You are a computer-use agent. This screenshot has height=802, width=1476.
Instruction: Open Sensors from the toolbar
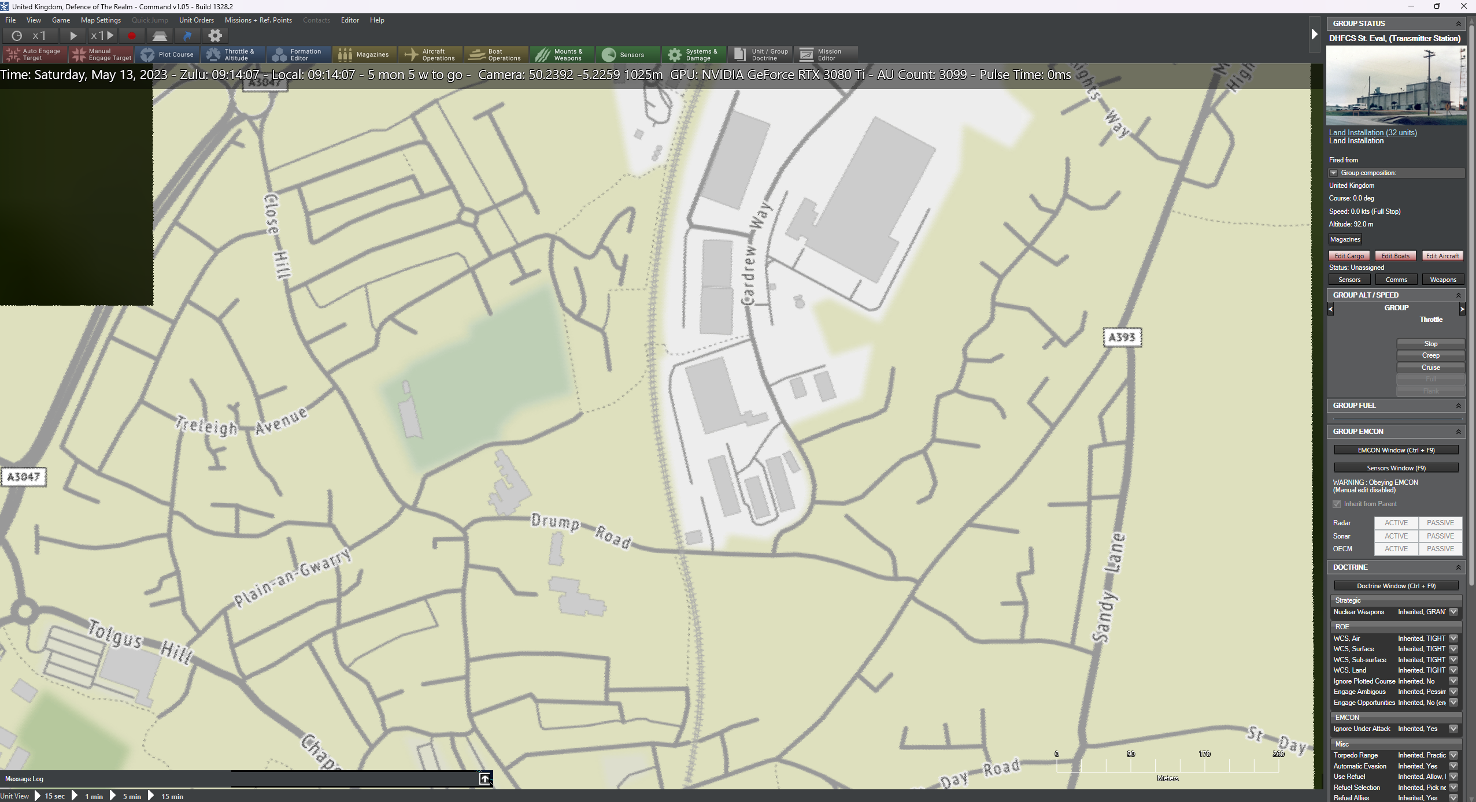tap(628, 54)
